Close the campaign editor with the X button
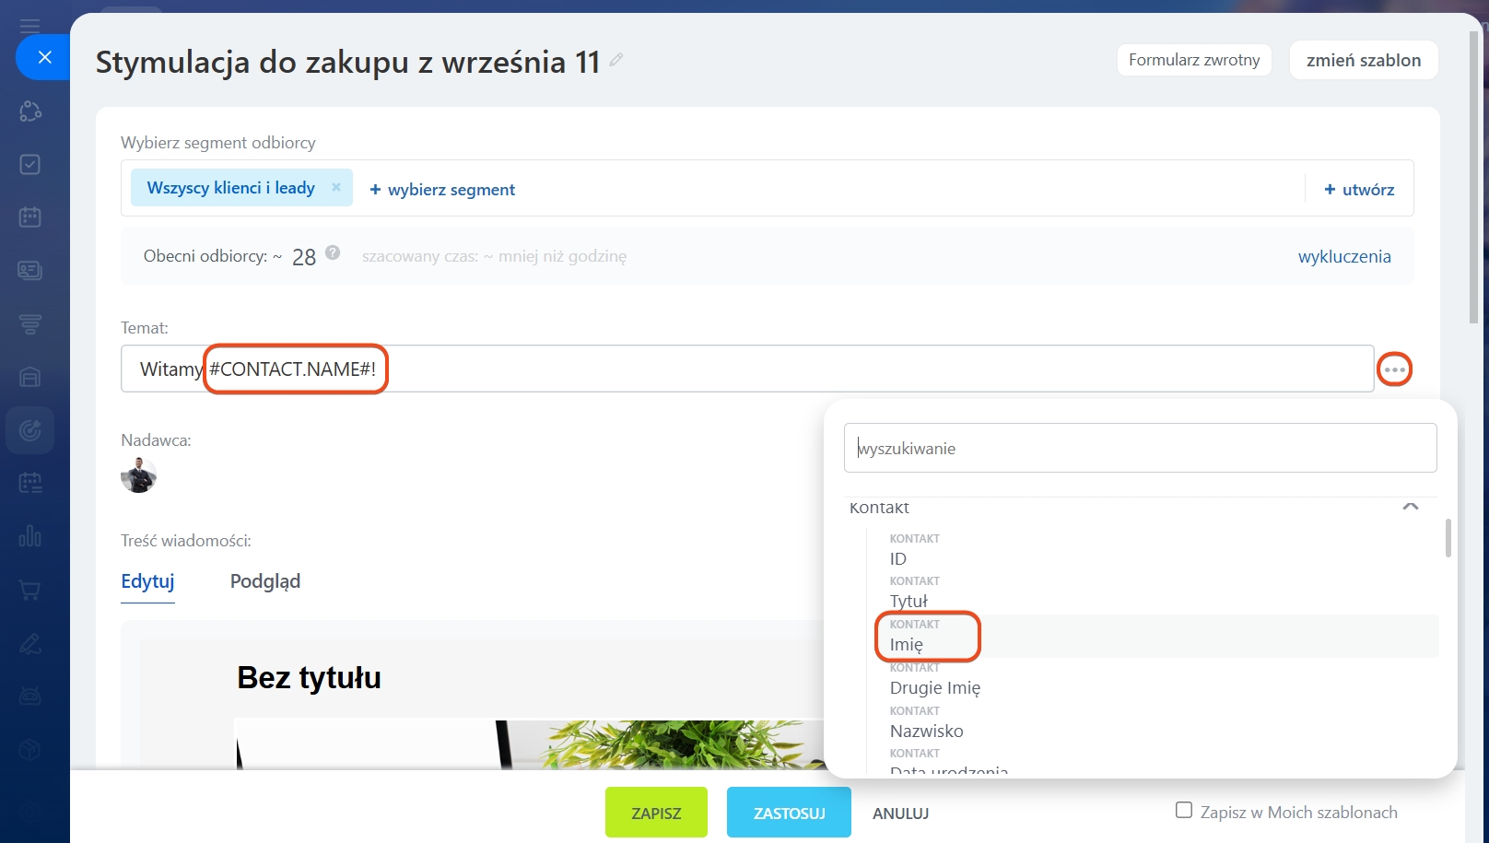The image size is (1489, 843). tap(44, 57)
